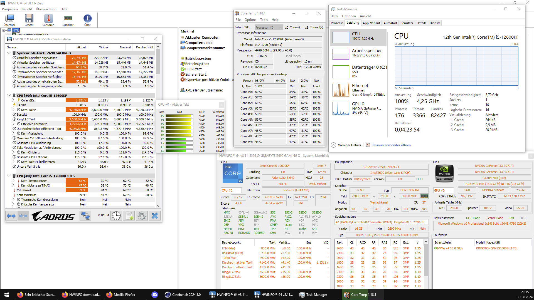Click the memory chip icon next to 100.0 MHz
The height and width of the screenshot is (300, 534).
pyautogui.click(x=424, y=196)
